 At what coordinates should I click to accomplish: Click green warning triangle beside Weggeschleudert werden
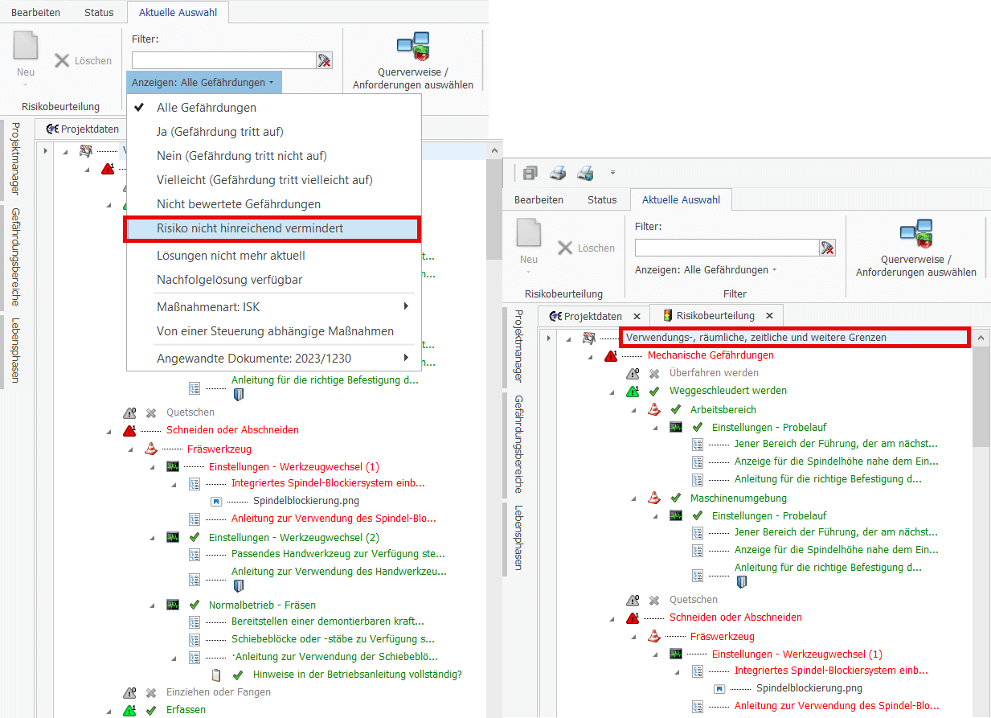coord(633,392)
